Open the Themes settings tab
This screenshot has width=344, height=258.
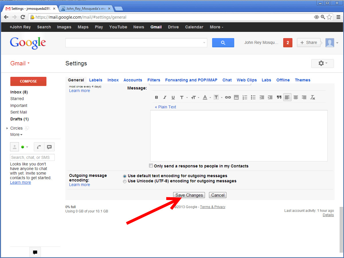[x=303, y=80]
